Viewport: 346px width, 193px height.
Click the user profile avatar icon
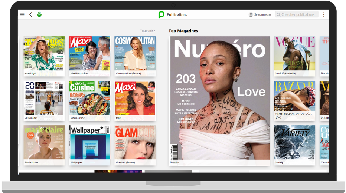tap(251, 14)
